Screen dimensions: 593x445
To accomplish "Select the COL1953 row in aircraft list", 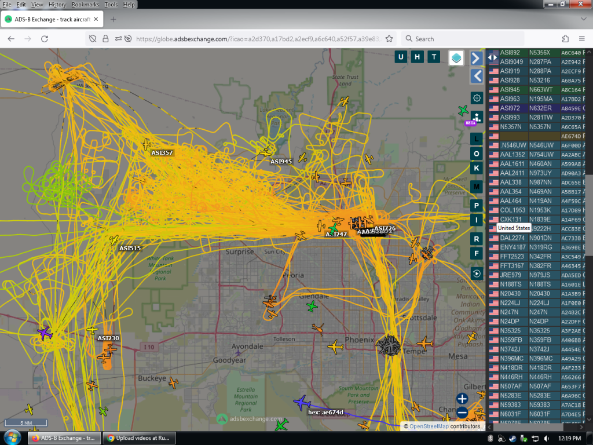I will (537, 210).
